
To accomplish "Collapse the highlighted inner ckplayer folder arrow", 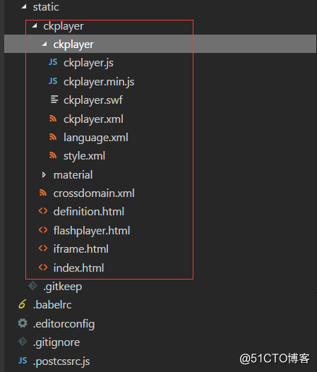I will (44, 44).
